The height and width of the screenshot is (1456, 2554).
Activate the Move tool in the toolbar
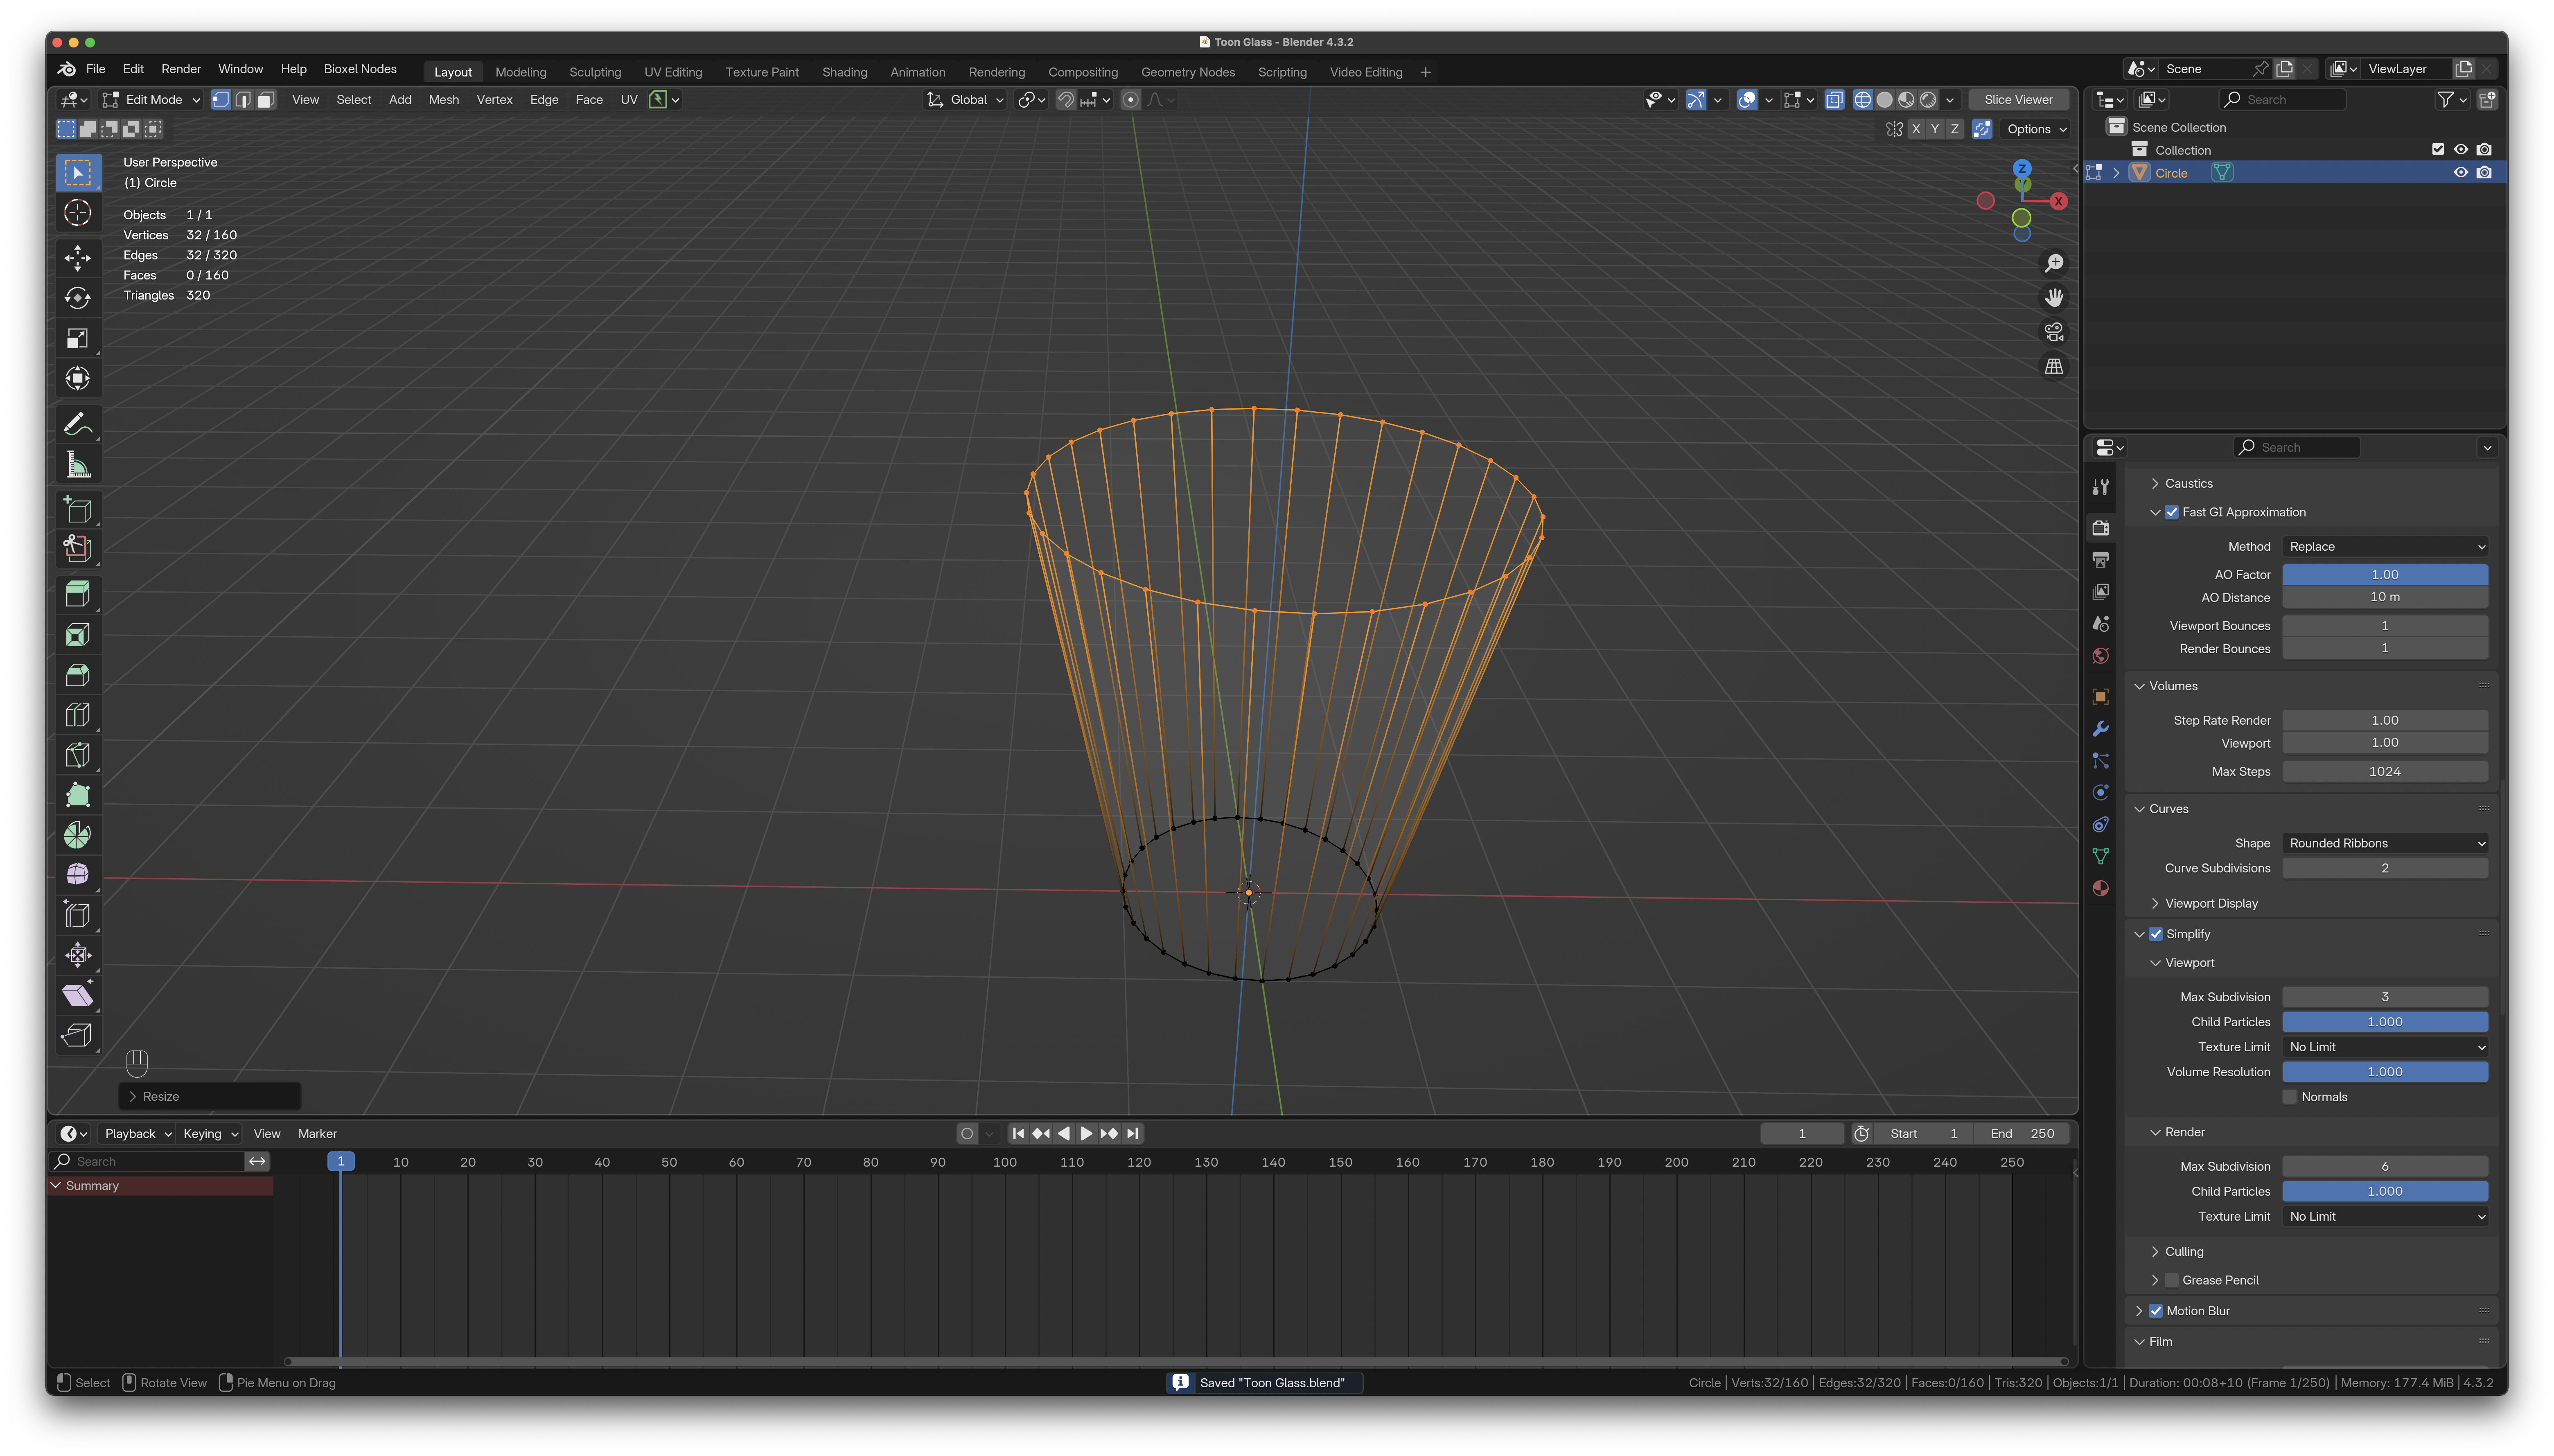(x=78, y=258)
